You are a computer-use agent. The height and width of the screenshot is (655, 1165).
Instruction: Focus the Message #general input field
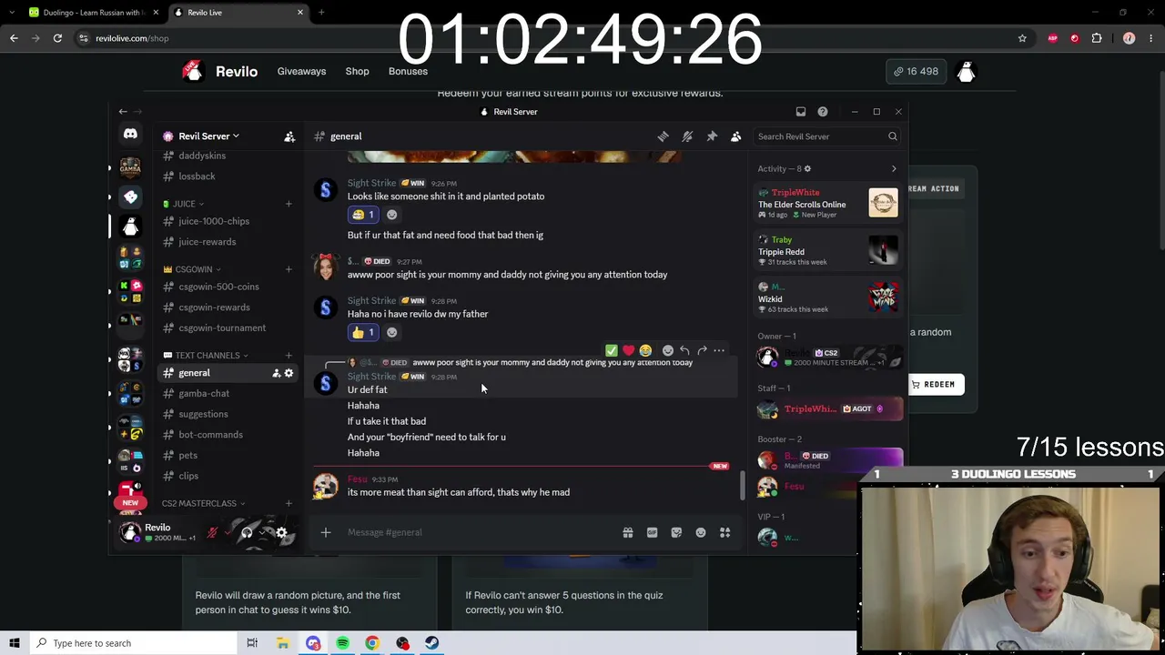(479, 532)
